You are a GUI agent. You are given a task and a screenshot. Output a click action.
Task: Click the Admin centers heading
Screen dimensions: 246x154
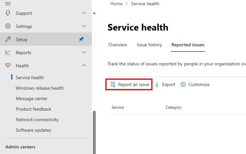[20, 147]
